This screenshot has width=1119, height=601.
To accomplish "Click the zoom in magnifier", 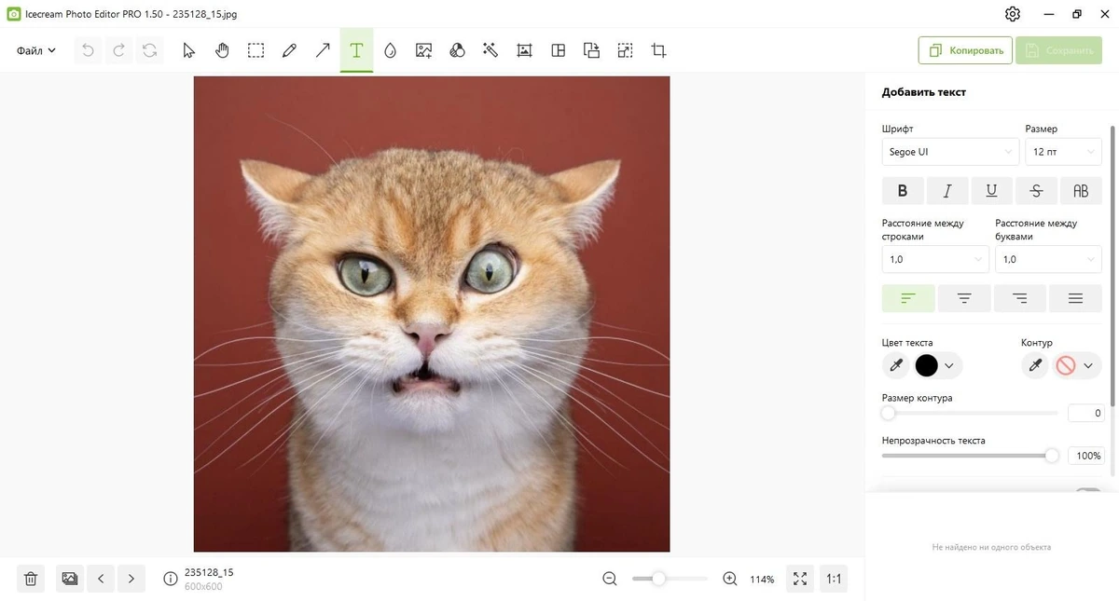I will coord(730,579).
